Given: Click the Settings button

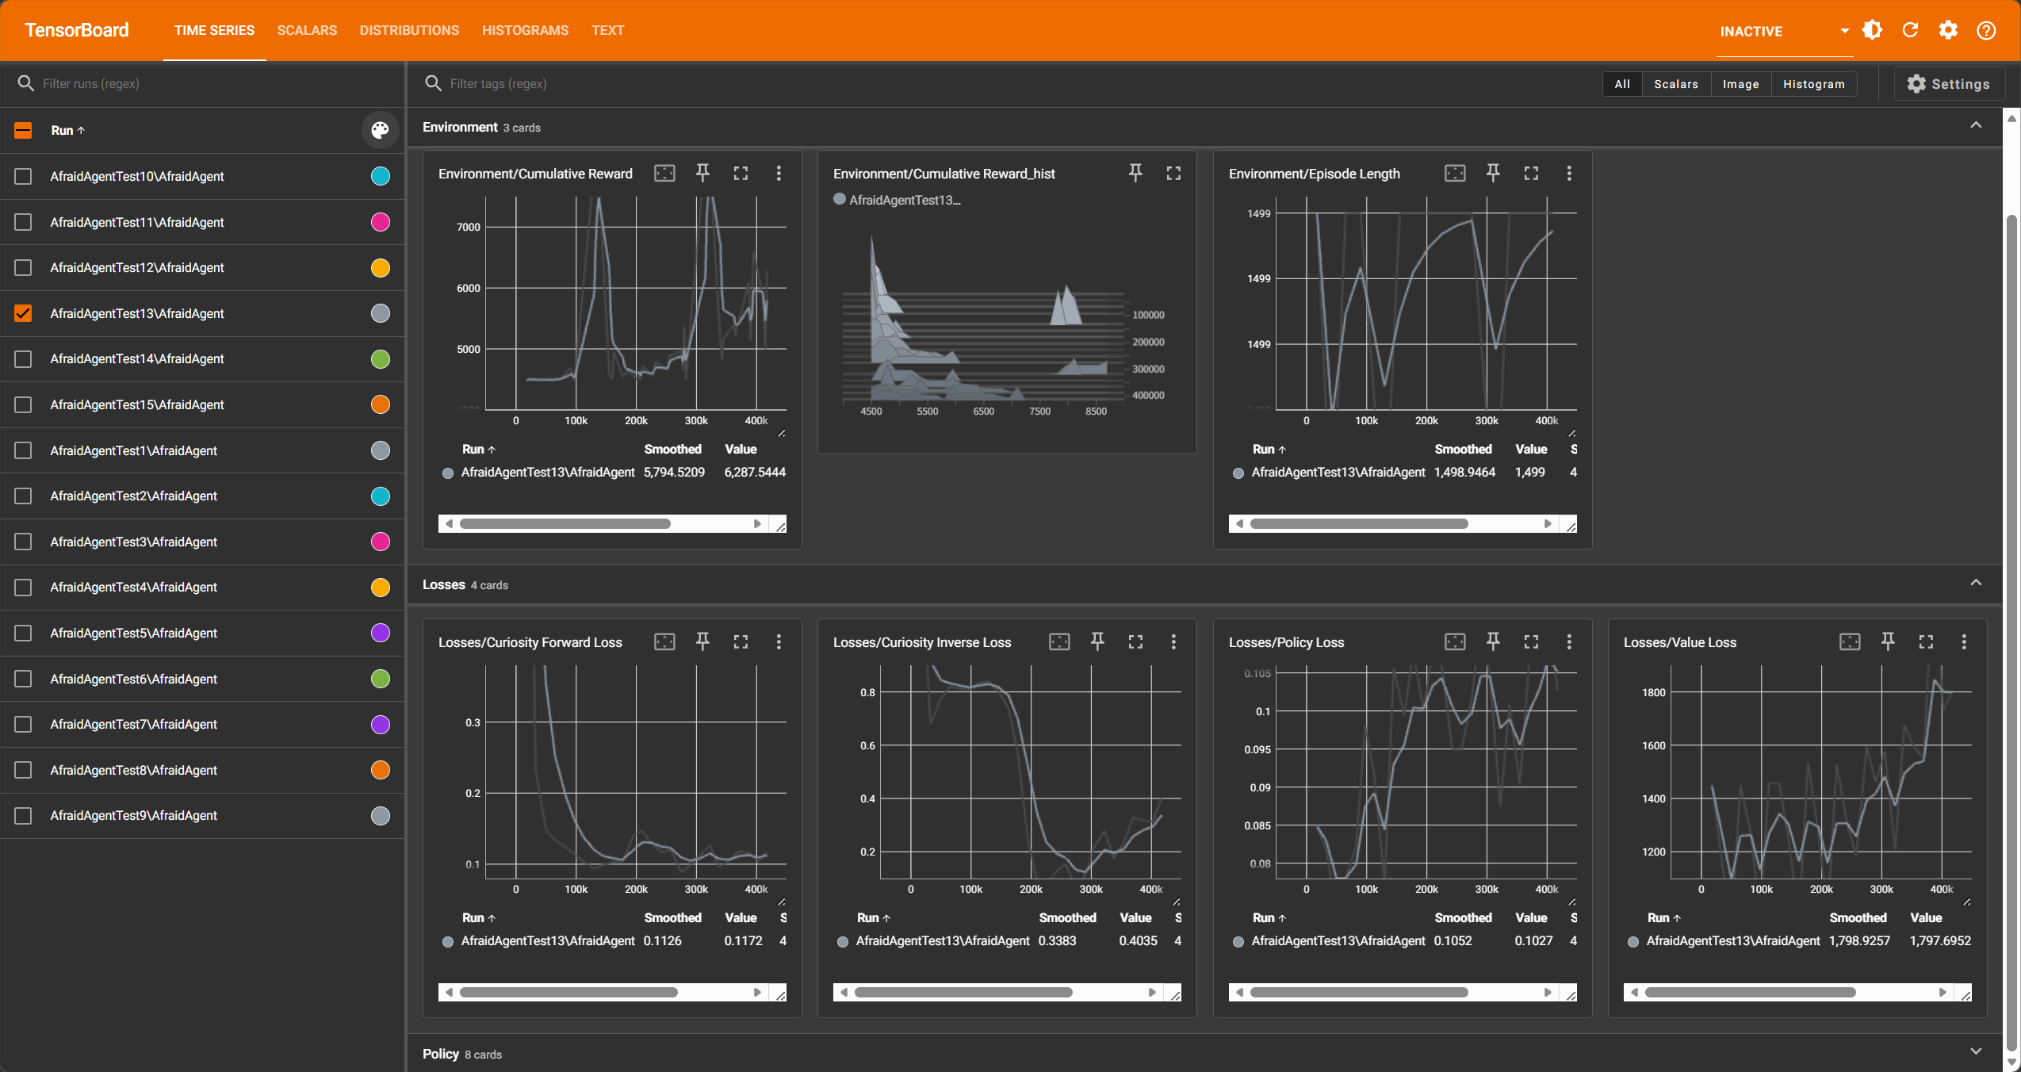Looking at the screenshot, I should pyautogui.click(x=1949, y=84).
